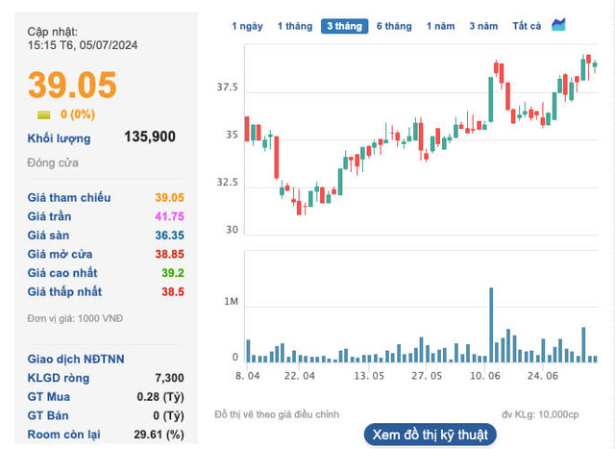Click the Giao dịch NĐTNN heading

(75, 360)
